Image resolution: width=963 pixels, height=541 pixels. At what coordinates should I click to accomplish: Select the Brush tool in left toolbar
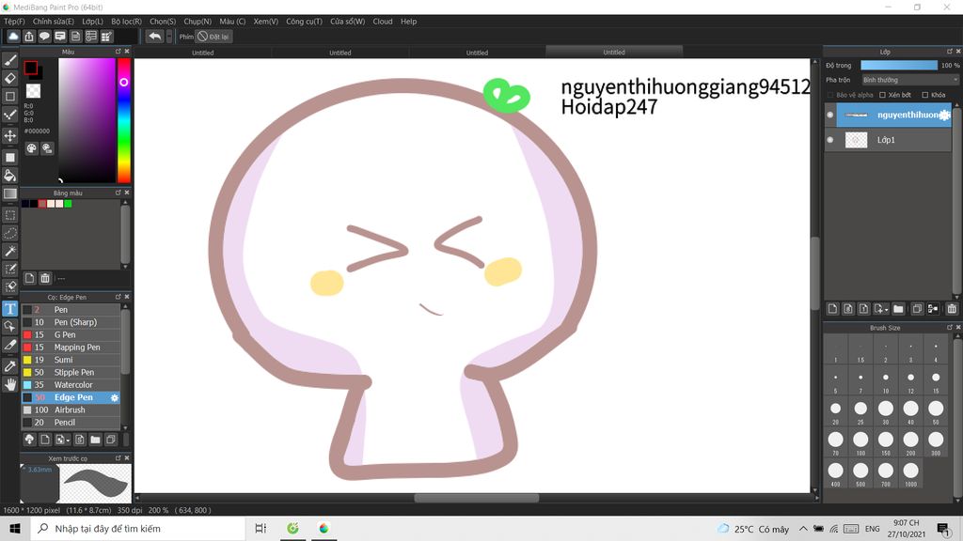pyautogui.click(x=9, y=60)
